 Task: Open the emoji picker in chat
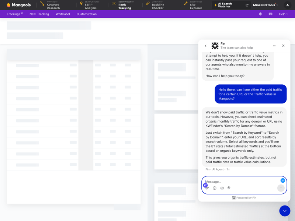tap(215, 188)
